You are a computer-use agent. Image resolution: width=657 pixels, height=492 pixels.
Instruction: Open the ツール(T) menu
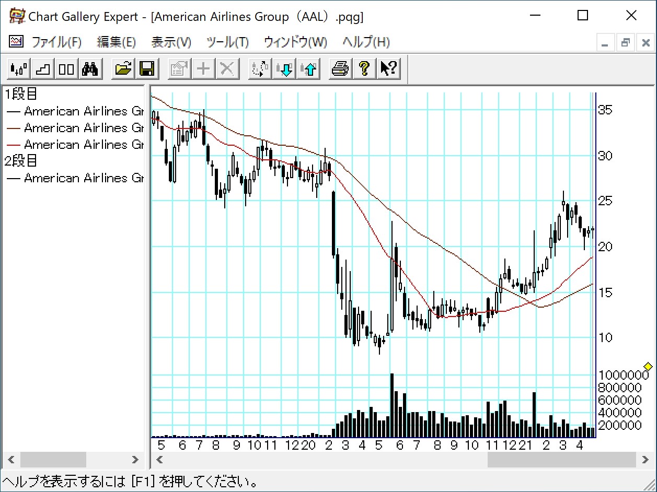[227, 42]
